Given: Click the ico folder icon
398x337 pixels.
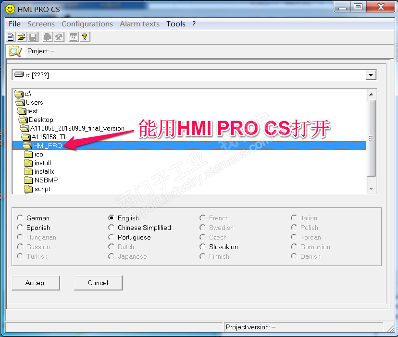Looking at the screenshot, I should point(29,154).
